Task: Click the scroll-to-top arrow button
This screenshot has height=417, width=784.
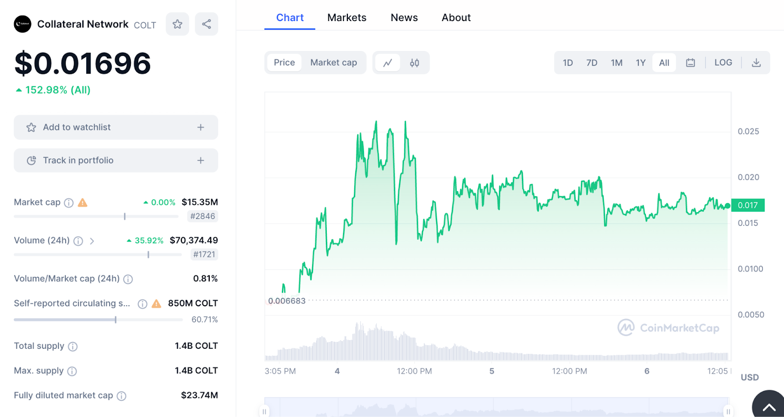Action: pos(769,407)
